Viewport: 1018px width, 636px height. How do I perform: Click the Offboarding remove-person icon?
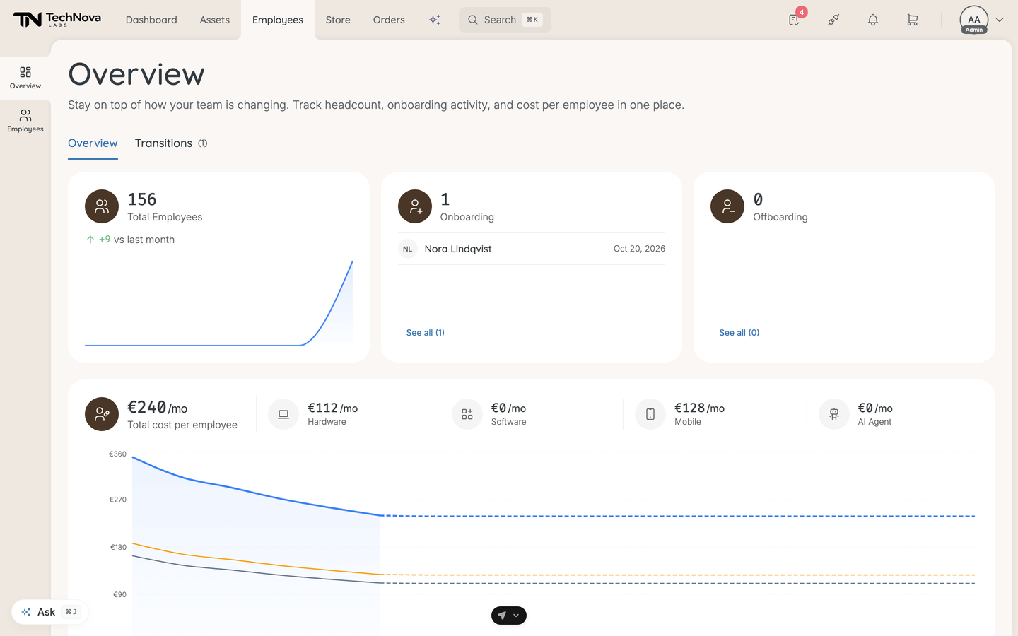727,206
